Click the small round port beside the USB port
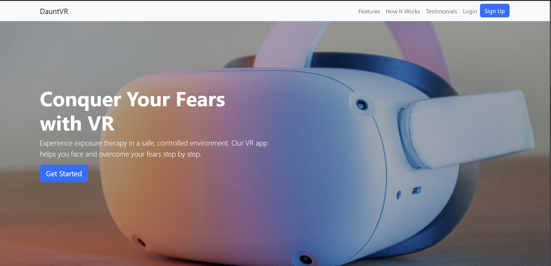Screen dimensions: 551x266 click(399, 195)
